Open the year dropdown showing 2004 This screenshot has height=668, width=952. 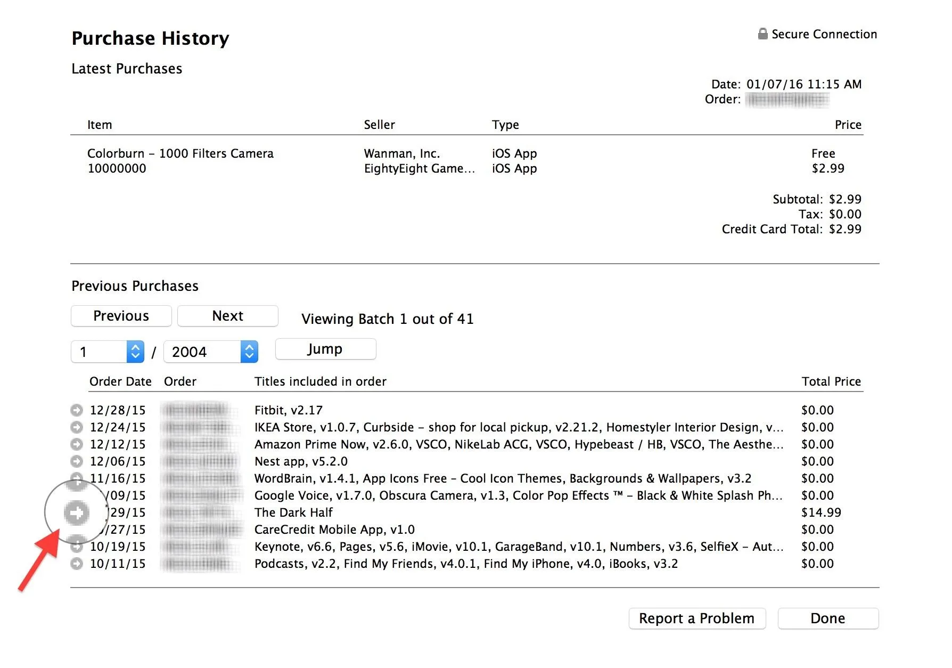coord(249,352)
